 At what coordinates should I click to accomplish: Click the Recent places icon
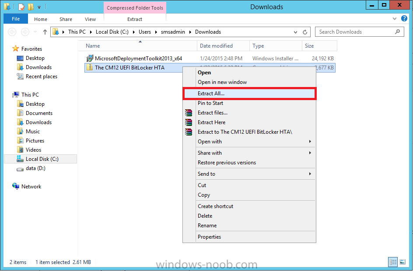point(20,76)
